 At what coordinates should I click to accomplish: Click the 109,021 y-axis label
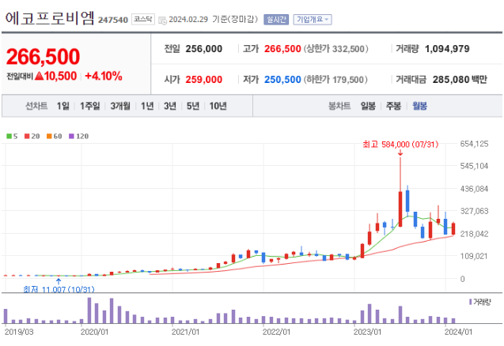point(474,256)
